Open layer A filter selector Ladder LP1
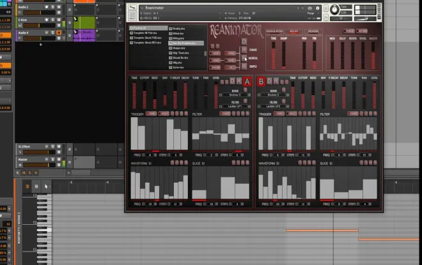 click(x=235, y=107)
